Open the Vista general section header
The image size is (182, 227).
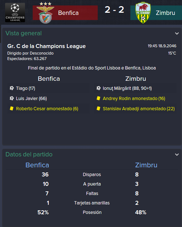(x=24, y=33)
